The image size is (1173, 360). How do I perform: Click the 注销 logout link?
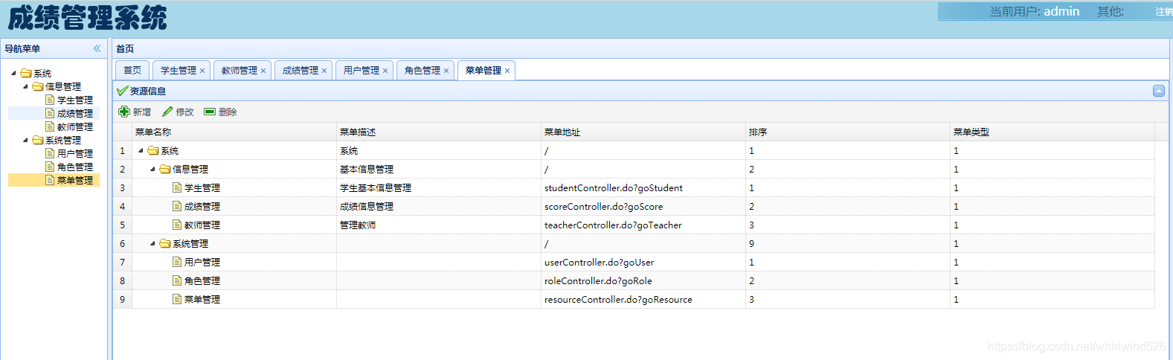click(1163, 12)
